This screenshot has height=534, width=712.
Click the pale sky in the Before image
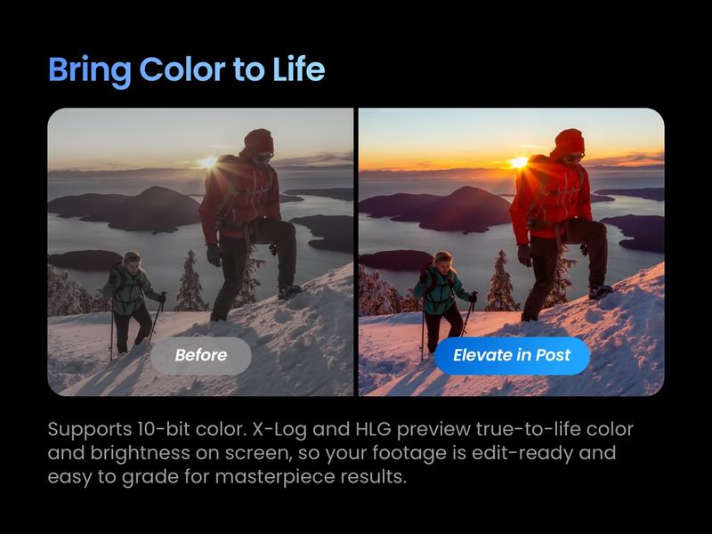coord(136,134)
